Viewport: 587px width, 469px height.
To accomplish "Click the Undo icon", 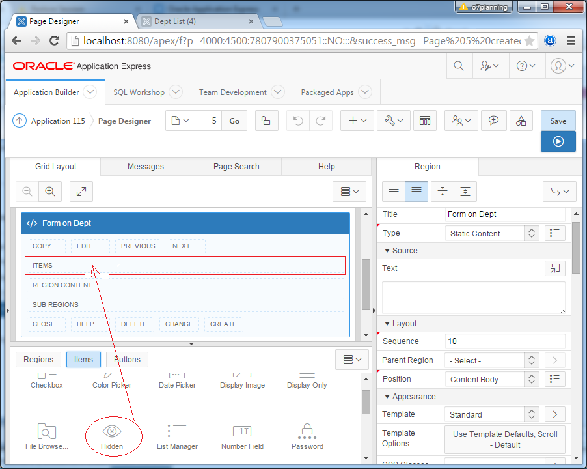I will coord(298,121).
